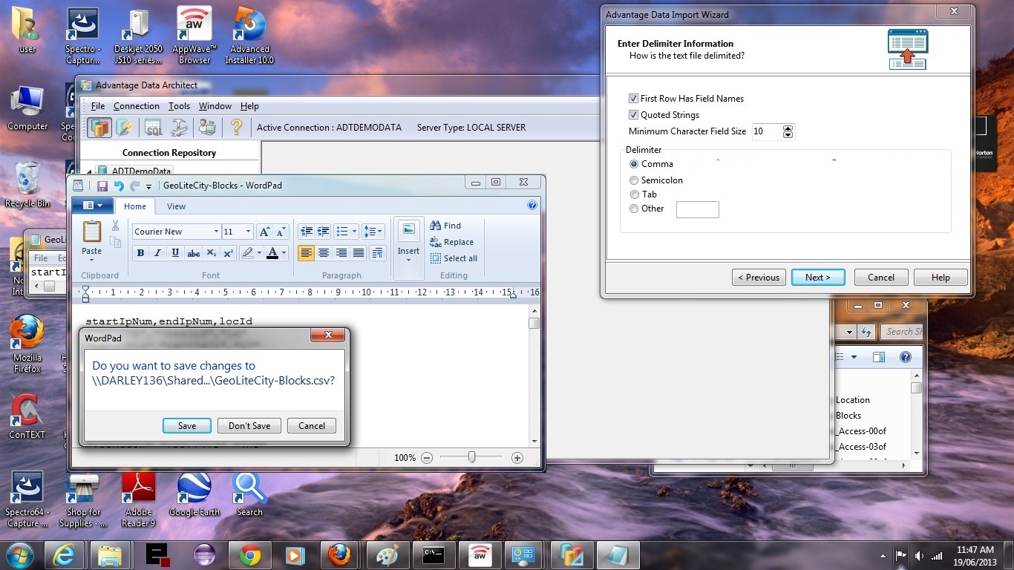Image resolution: width=1014 pixels, height=570 pixels.
Task: Click the Underline icon in WordPad
Action: 175,253
